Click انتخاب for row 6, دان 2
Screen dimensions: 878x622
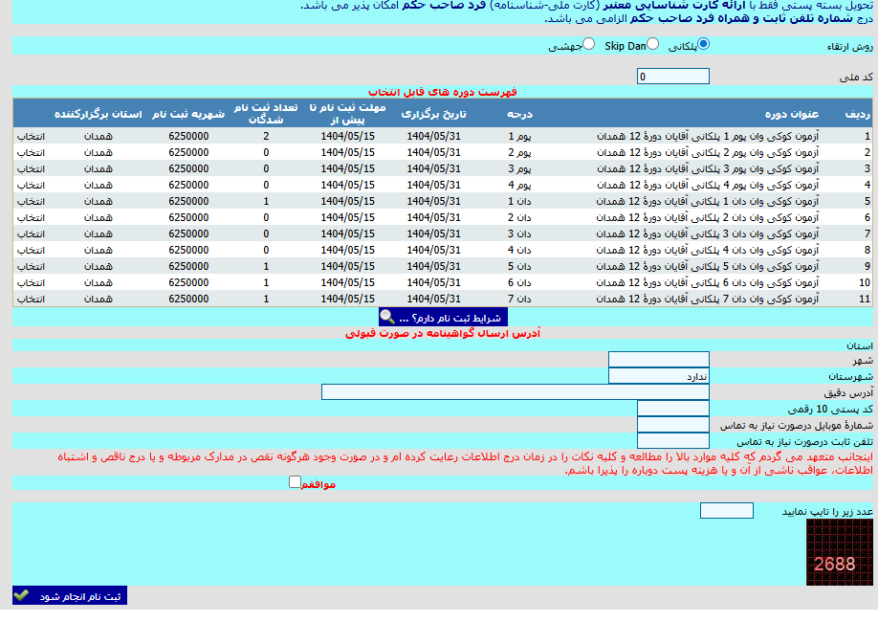point(31,217)
